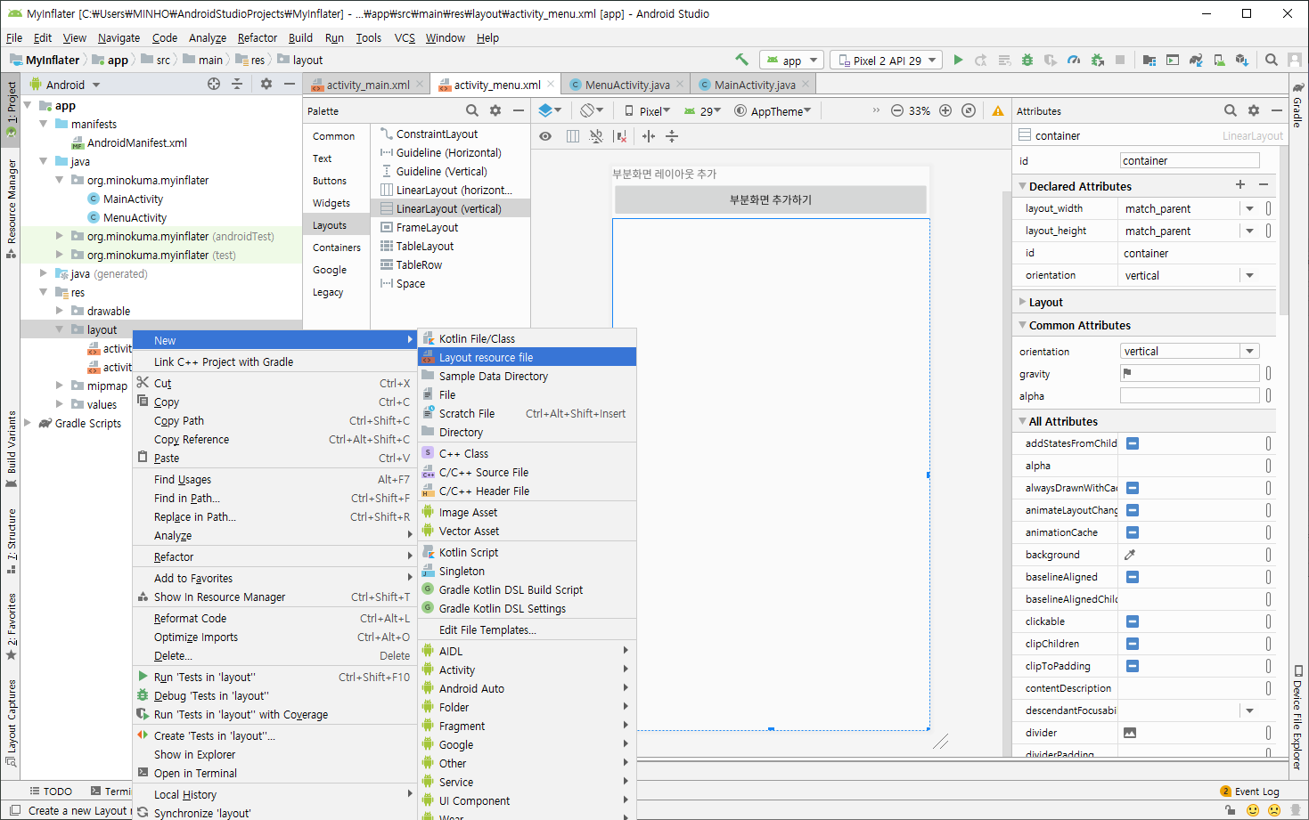Expand the drawable folder
This screenshot has height=820, width=1309.
coord(60,311)
